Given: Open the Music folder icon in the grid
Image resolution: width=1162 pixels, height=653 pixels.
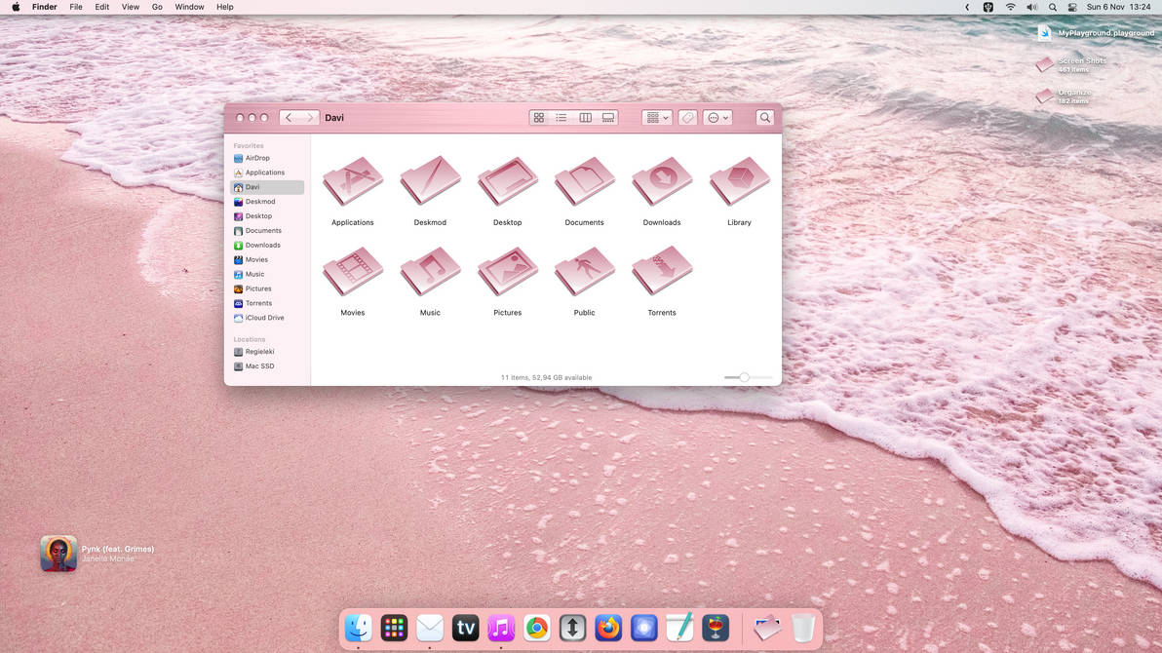Looking at the screenshot, I should (x=430, y=272).
